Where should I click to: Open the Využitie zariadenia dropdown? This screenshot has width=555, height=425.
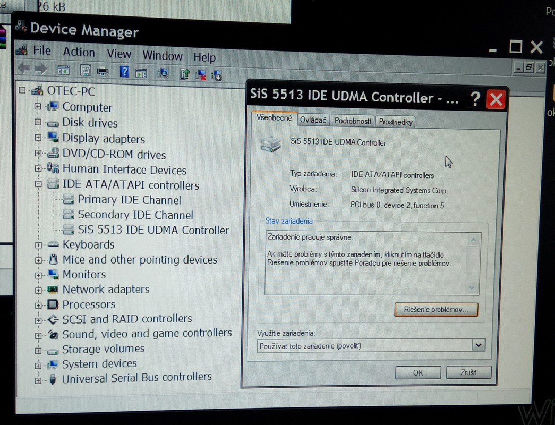click(x=478, y=345)
